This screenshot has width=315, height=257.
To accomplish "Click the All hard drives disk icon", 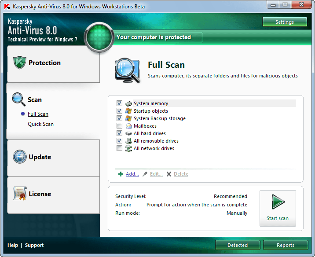I will (x=128, y=133).
